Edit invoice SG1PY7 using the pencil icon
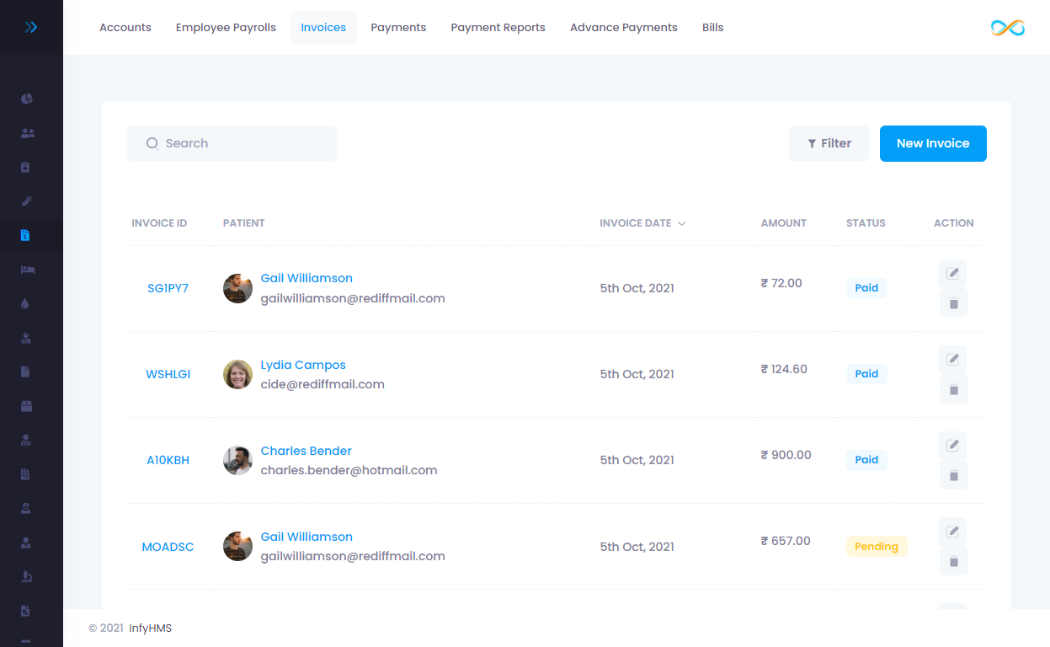1050x647 pixels. click(x=951, y=273)
